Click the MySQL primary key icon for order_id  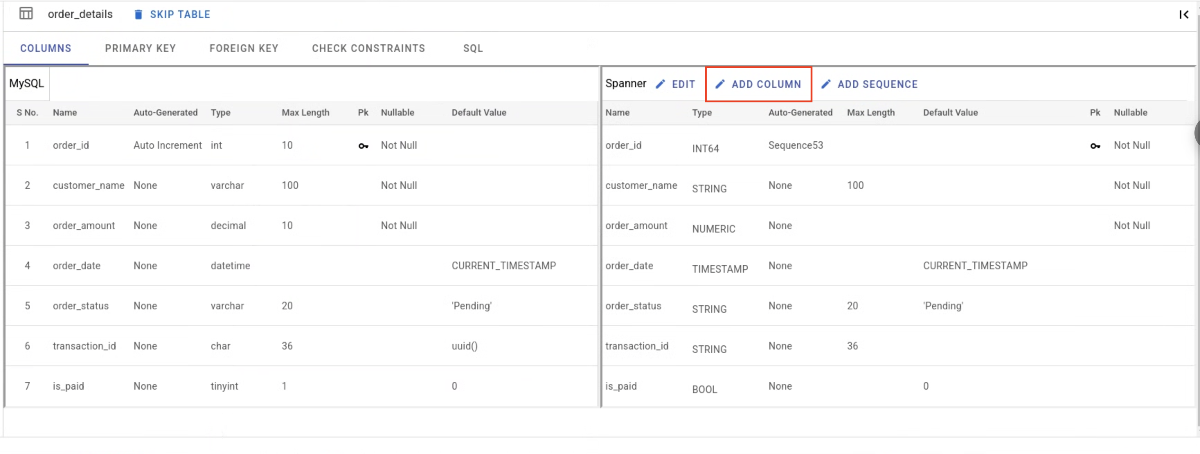pyautogui.click(x=363, y=146)
